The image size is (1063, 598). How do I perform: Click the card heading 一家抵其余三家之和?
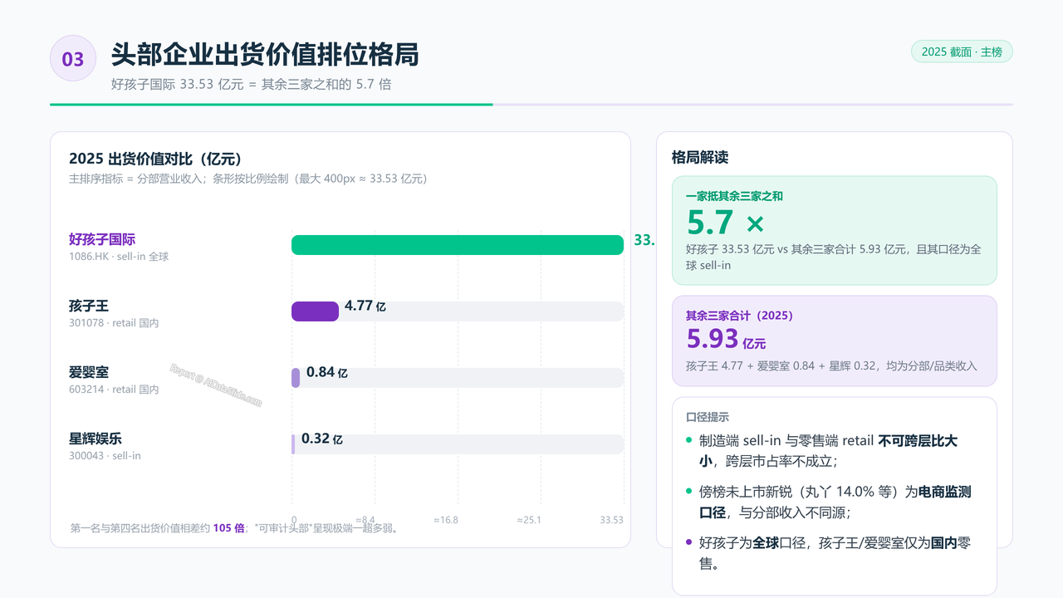(734, 197)
